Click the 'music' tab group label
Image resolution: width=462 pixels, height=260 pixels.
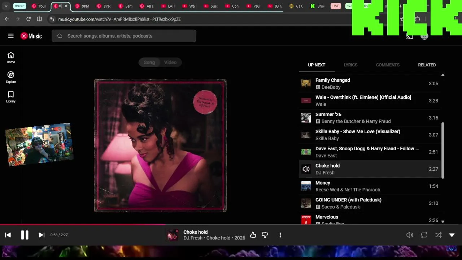19,6
